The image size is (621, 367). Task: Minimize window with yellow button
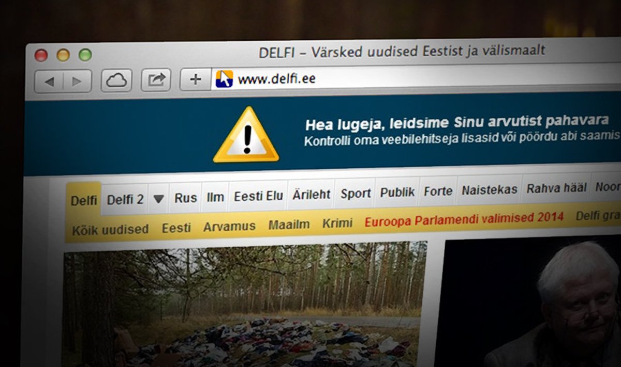pos(63,55)
